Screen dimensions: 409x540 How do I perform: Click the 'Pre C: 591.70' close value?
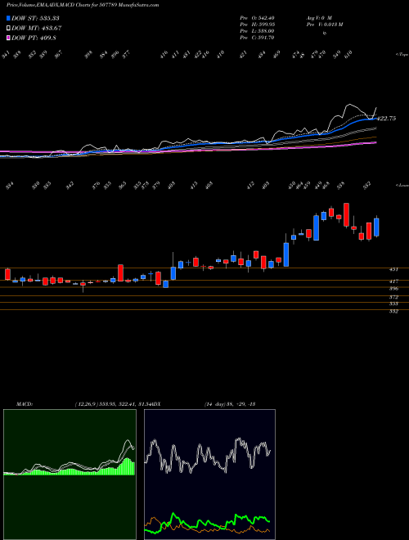(257, 38)
